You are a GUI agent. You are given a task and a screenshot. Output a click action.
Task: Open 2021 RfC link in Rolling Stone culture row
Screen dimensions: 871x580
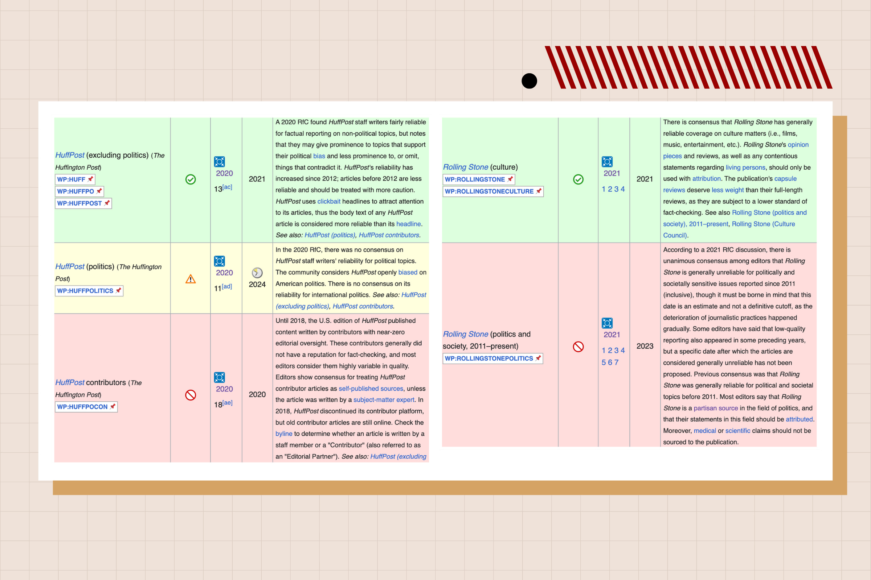click(x=612, y=173)
